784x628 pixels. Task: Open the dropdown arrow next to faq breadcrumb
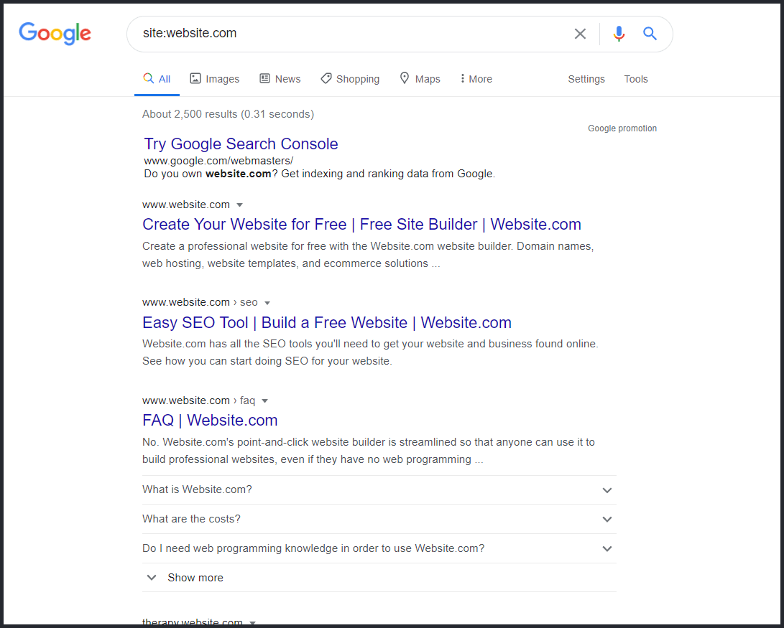(x=264, y=400)
